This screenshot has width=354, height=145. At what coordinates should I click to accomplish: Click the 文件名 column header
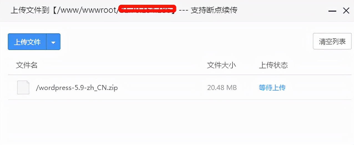point(27,65)
